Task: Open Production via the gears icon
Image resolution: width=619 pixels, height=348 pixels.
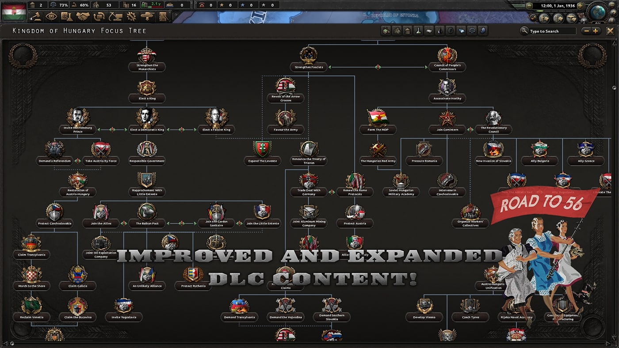Action: tap(131, 16)
